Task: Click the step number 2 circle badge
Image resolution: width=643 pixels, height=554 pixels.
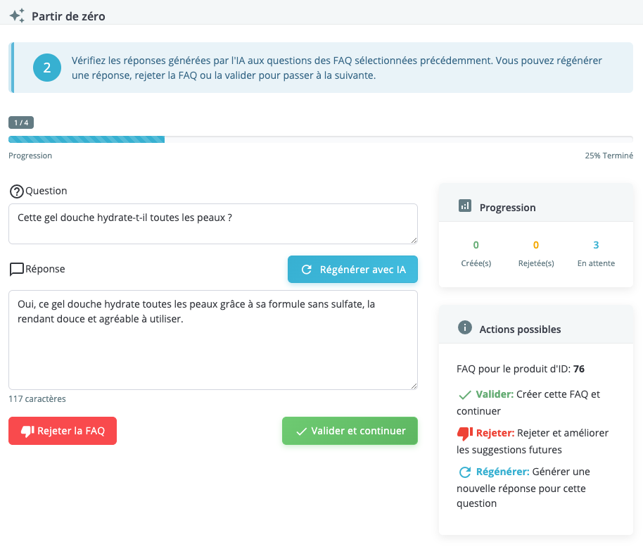Action: point(47,68)
